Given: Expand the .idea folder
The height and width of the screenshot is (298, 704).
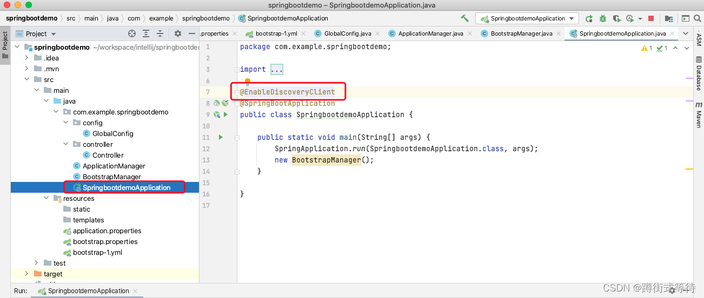Looking at the screenshot, I should point(27,58).
